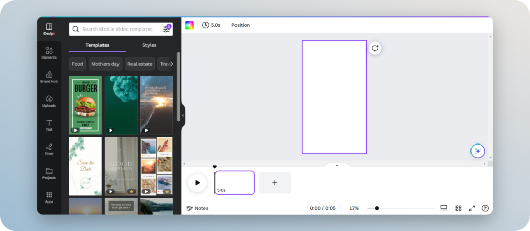This screenshot has width=530, height=231.
Task: Switch to the Styles tab
Action: pyautogui.click(x=149, y=45)
